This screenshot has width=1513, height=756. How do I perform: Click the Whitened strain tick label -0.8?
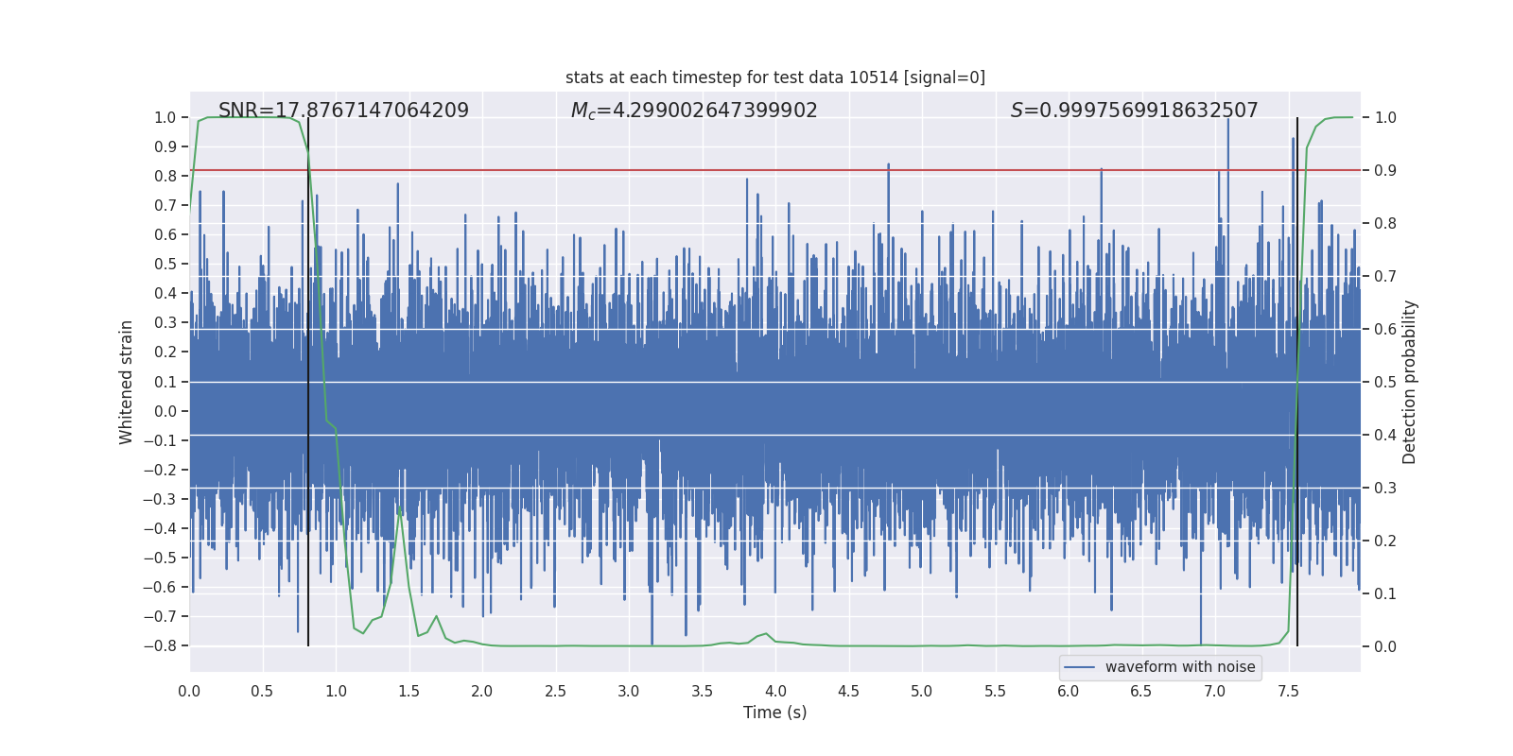(x=160, y=646)
